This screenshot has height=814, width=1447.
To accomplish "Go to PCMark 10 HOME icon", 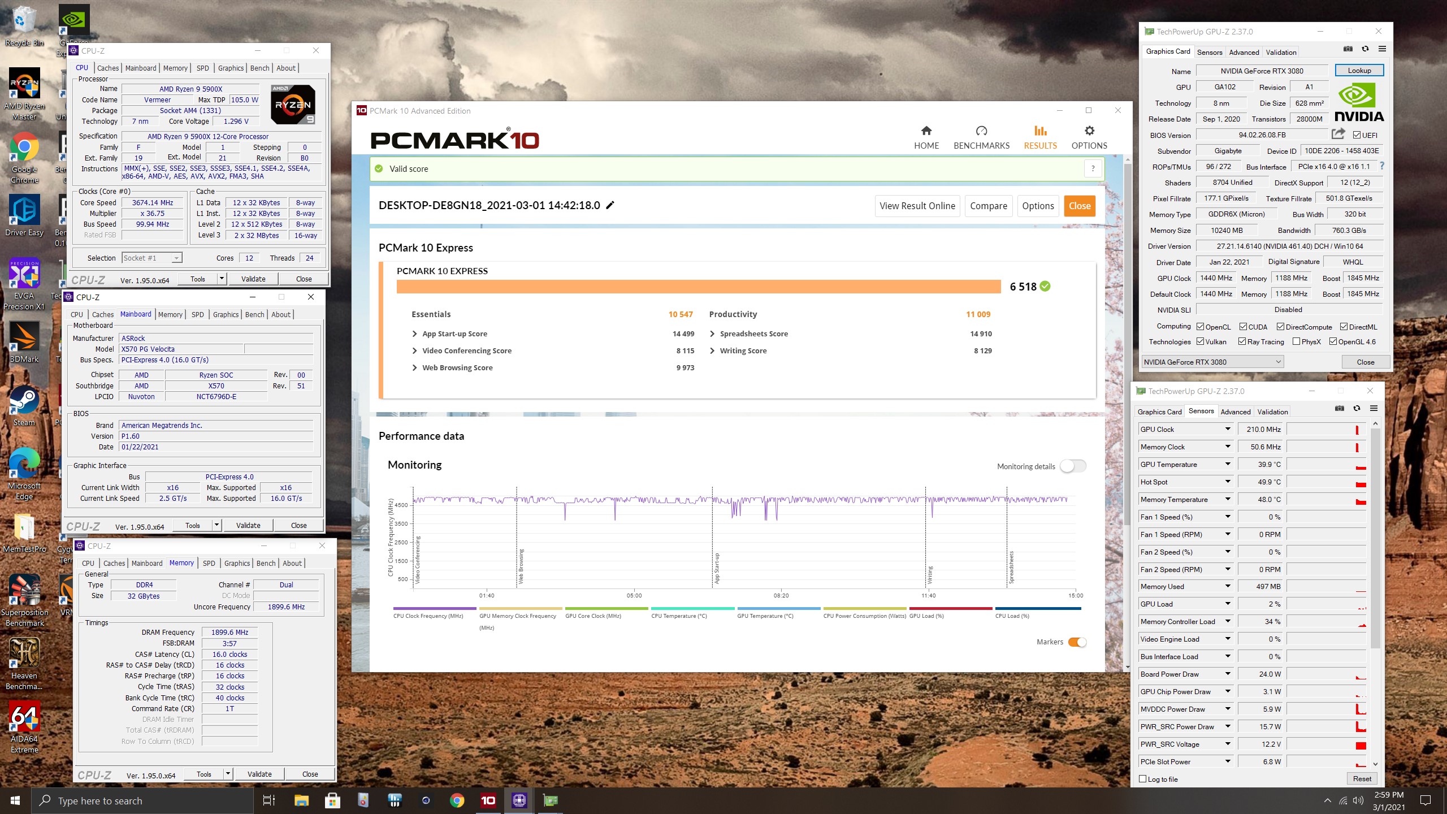I will click(926, 137).
